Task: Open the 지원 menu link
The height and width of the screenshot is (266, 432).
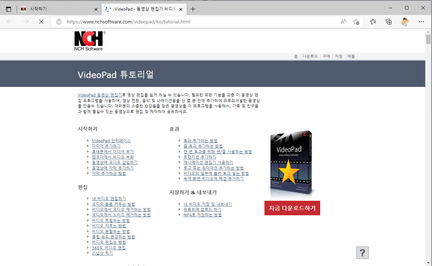Action: coord(339,56)
